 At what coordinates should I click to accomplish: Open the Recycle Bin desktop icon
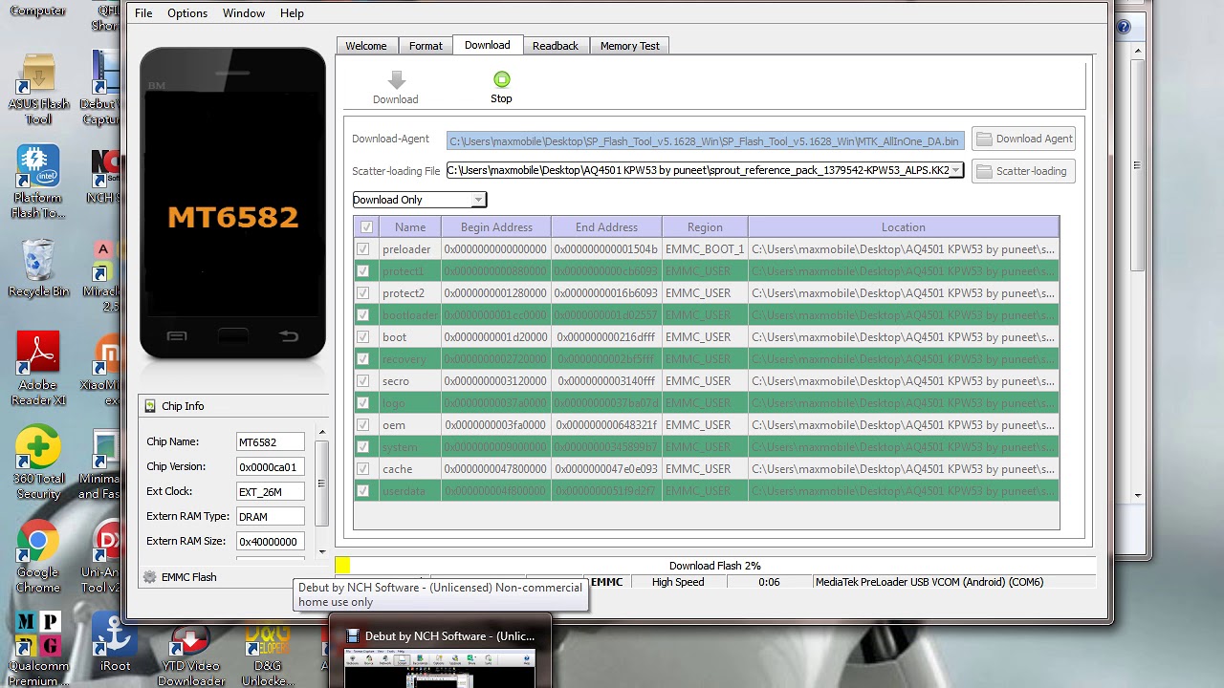[38, 269]
